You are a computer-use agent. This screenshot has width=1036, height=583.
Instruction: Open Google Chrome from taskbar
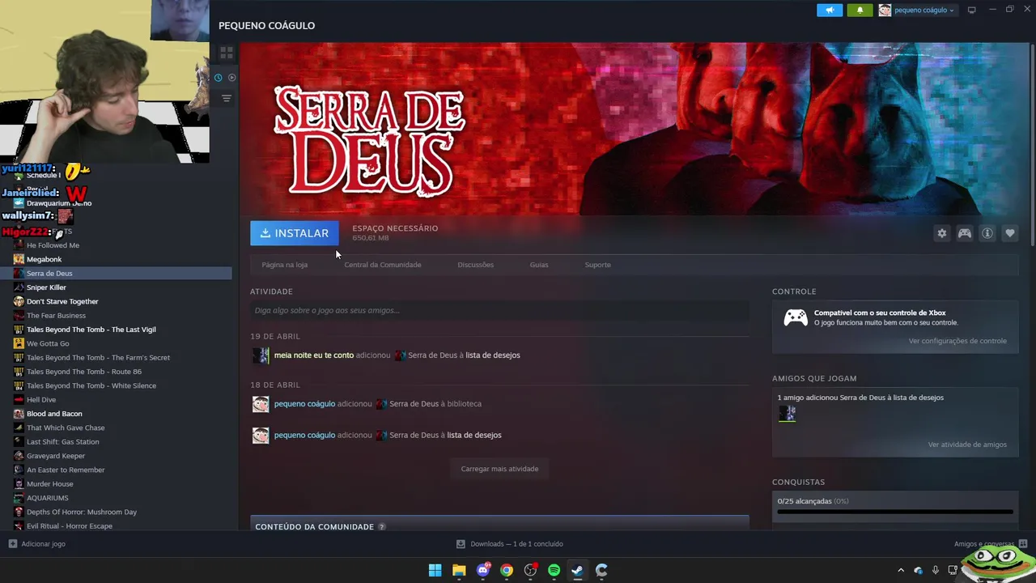(507, 570)
